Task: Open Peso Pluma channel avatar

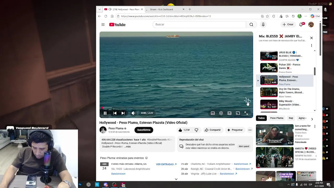Action: [x=103, y=130]
